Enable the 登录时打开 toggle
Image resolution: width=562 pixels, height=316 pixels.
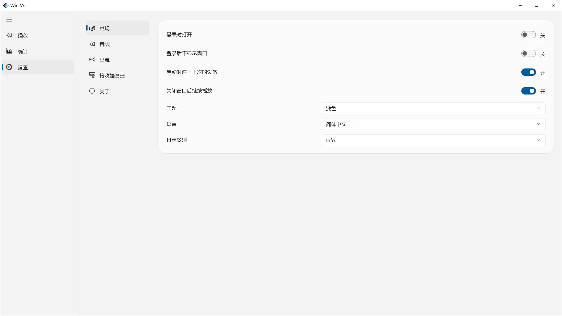coord(528,35)
